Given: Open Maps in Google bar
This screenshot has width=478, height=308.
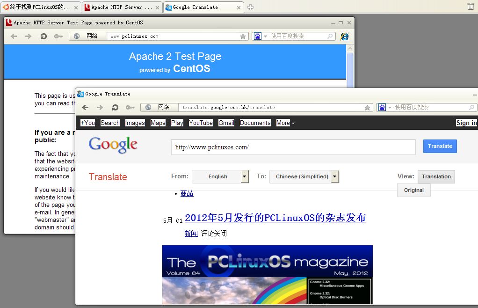Looking at the screenshot, I should click(158, 123).
